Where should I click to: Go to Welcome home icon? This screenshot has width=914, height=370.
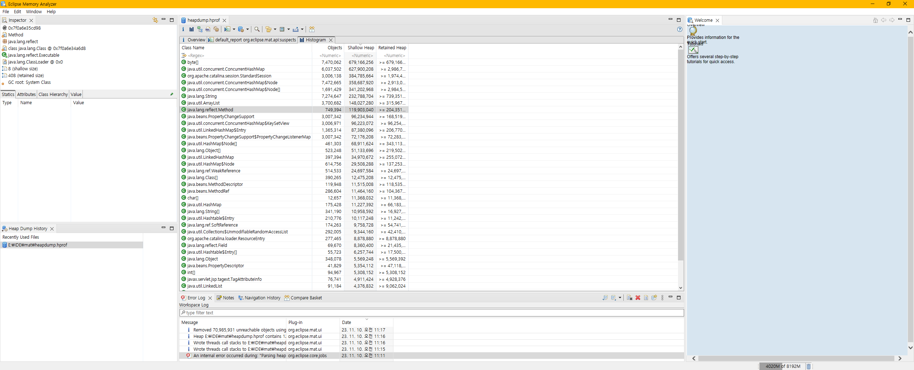[x=875, y=20]
